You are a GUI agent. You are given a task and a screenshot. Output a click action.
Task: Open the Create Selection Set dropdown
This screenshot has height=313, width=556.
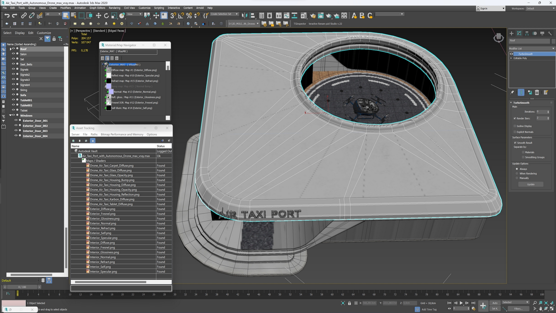pyautogui.click(x=224, y=14)
